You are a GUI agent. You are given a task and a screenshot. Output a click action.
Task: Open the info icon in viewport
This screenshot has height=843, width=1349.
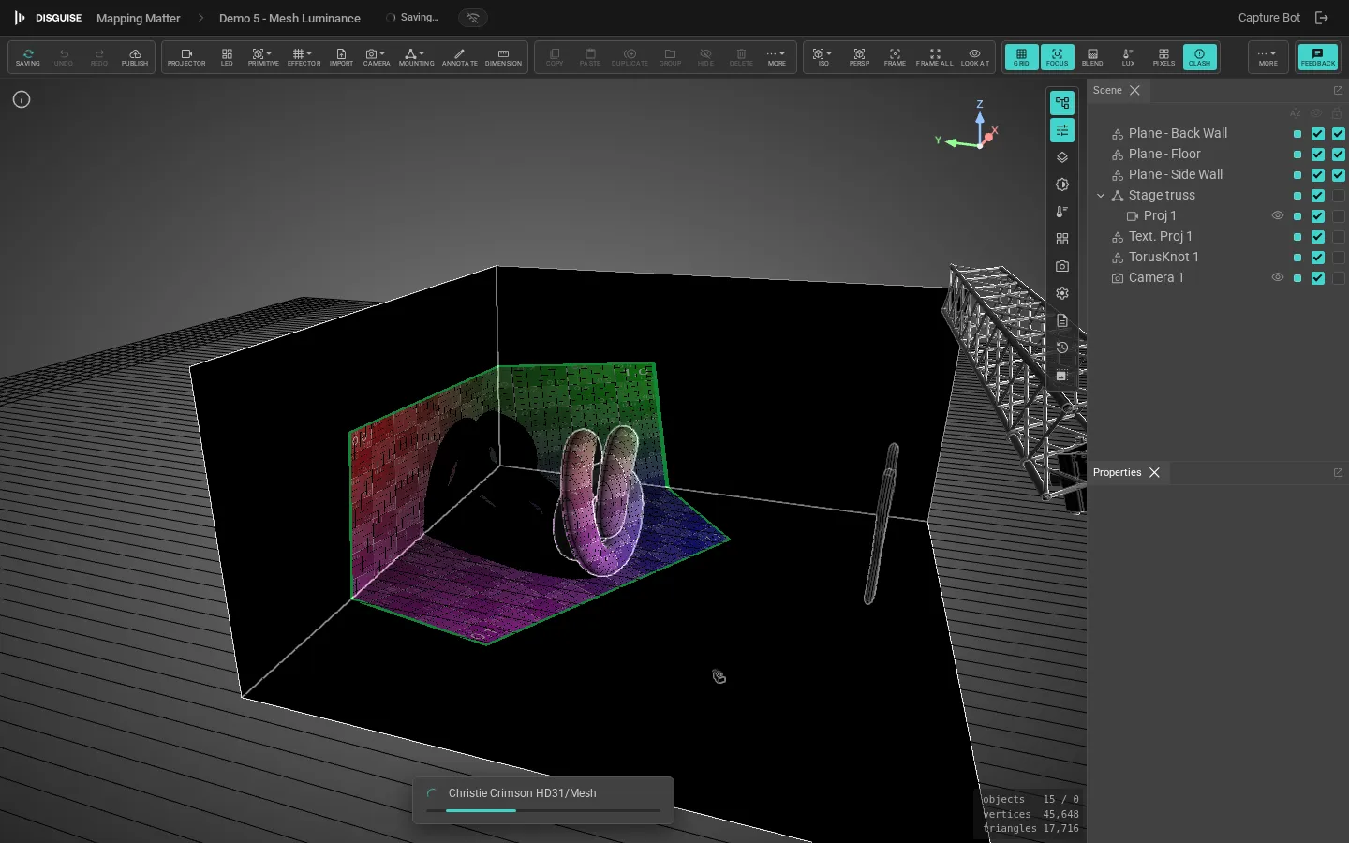point(22,99)
